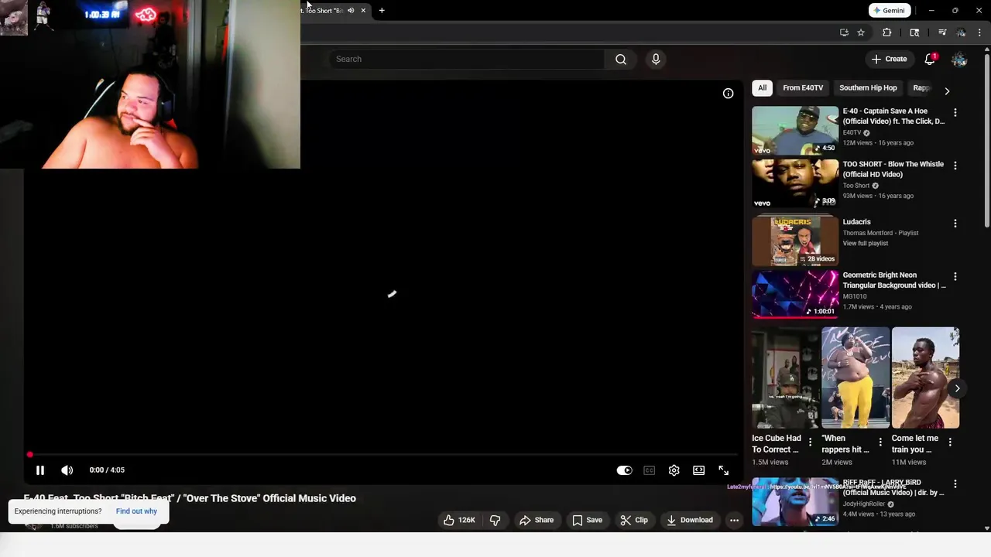
Task: Open the video info card icon
Action: (728, 93)
